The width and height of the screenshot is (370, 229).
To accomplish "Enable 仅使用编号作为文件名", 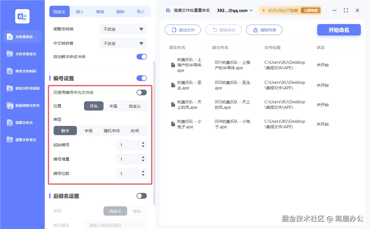I will point(141,92).
